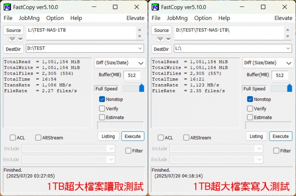296x196 pixels.
Task: Click the FastCopy app icon in right window
Action: pos(155,7)
